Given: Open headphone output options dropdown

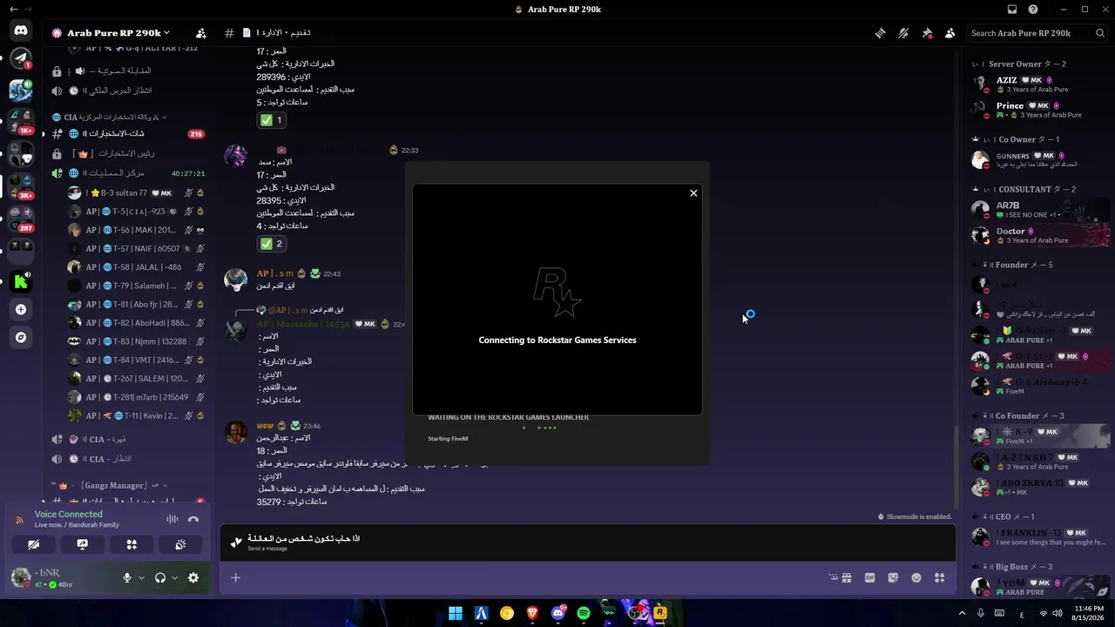Looking at the screenshot, I should pos(174,577).
